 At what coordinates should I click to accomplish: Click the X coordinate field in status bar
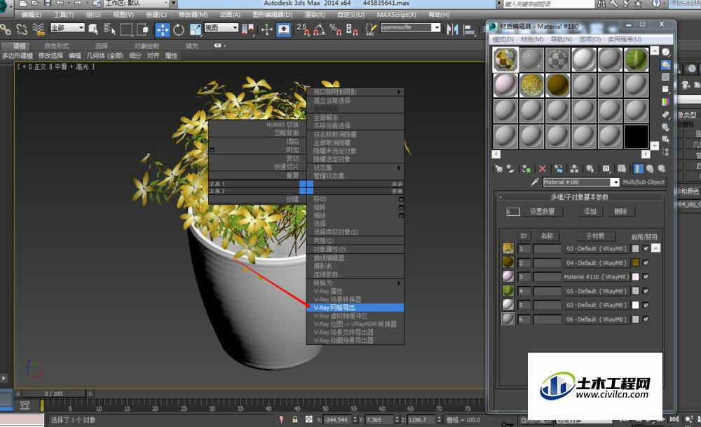[338, 420]
